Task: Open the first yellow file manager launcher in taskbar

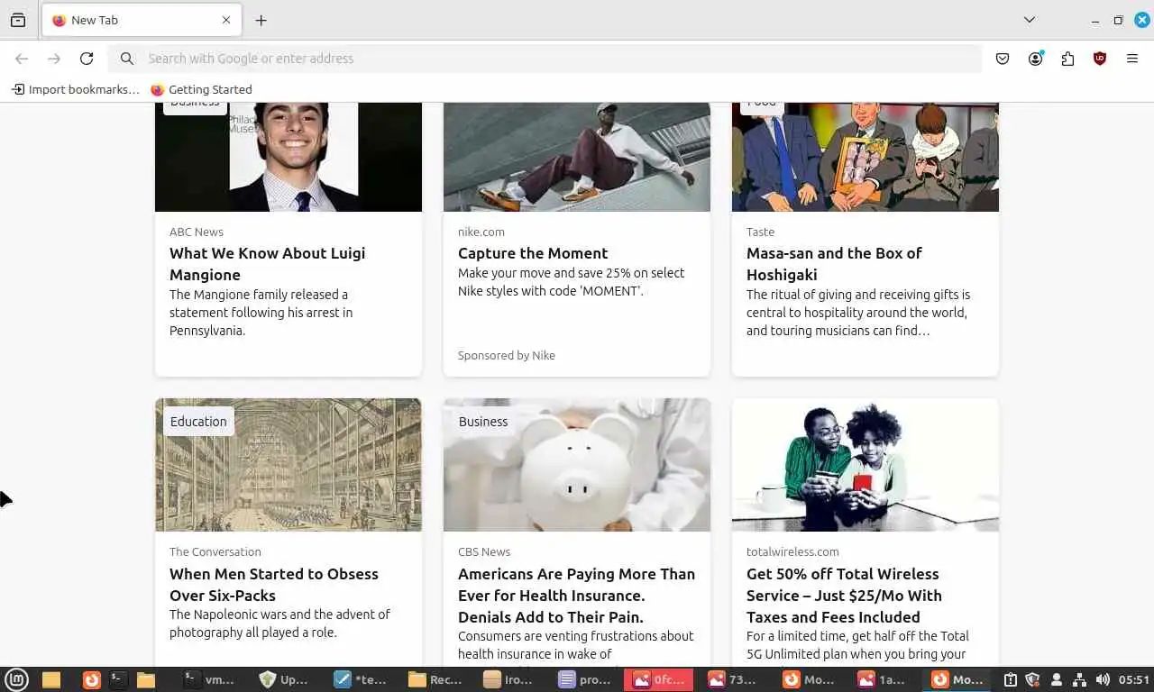Action: [x=51, y=679]
